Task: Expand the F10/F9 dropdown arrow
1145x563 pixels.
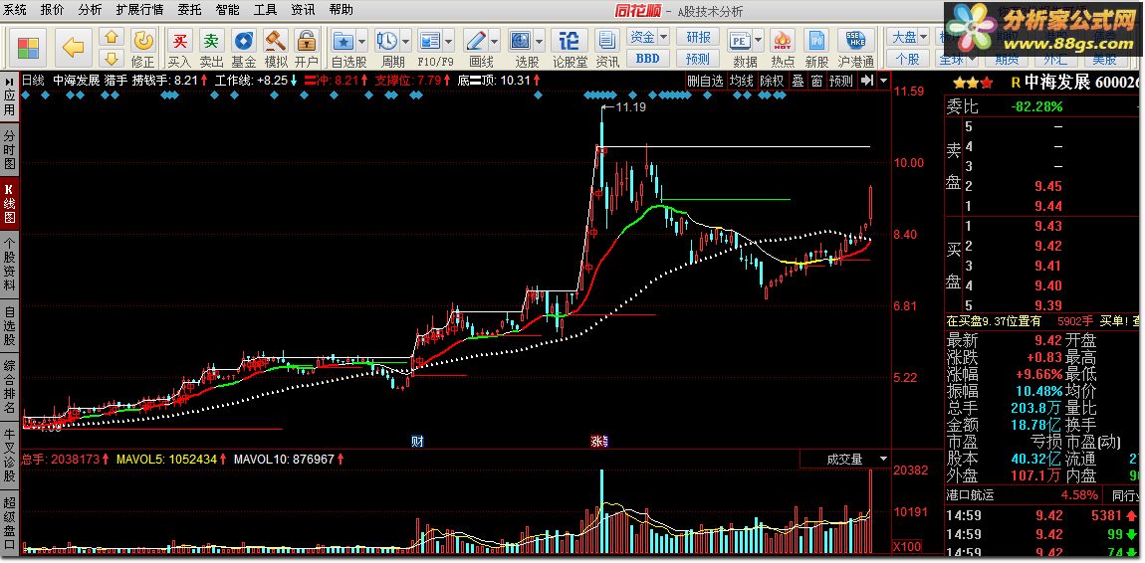Action: 448,41
